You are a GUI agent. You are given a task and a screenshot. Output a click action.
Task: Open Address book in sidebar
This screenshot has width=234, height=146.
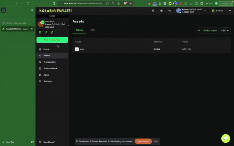(52, 69)
